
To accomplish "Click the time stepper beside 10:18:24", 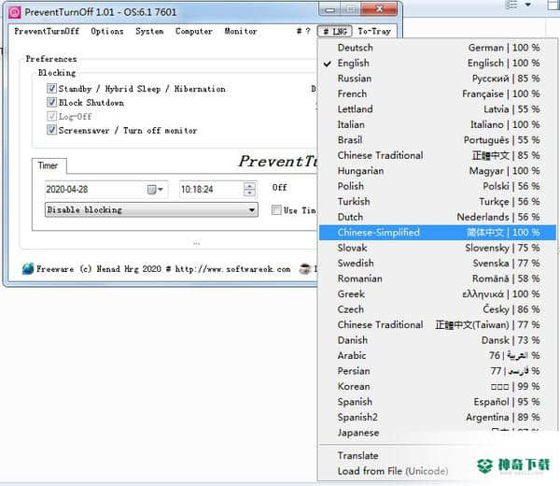I will 249,189.
